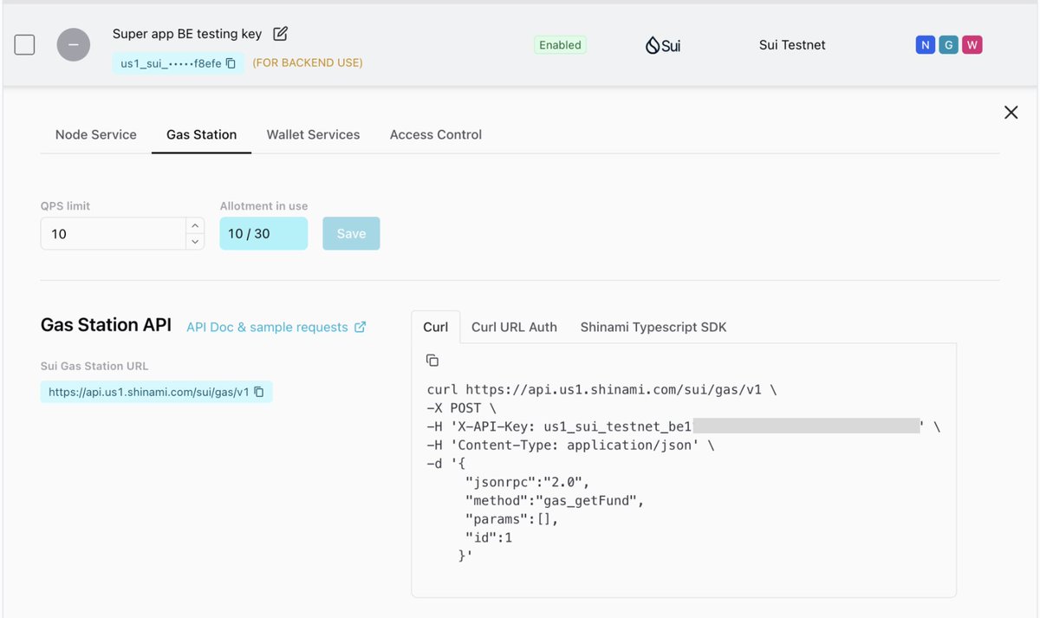Click the "jsonrpc":"2.0" code line

(527, 482)
